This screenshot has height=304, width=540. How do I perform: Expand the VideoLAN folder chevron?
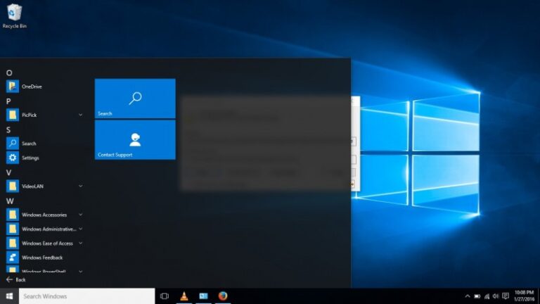point(80,186)
